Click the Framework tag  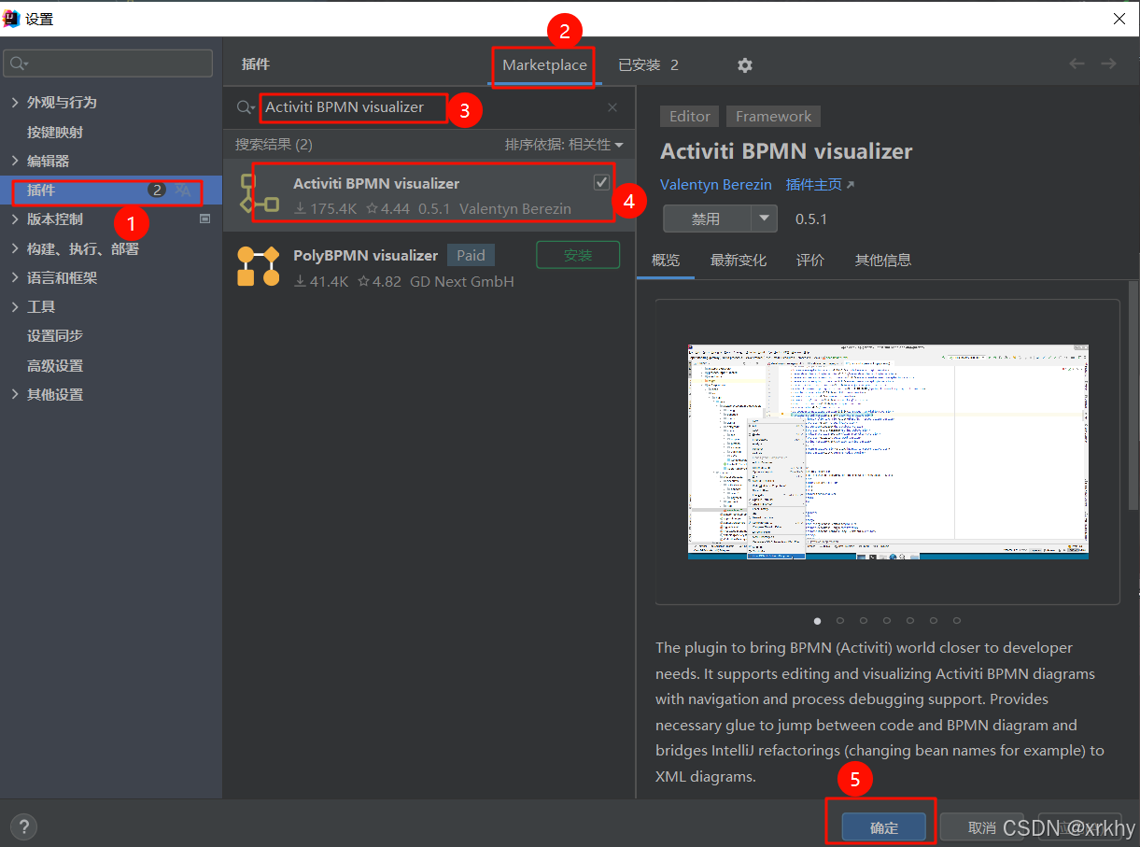point(773,117)
